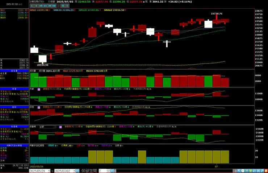Click the 加權指數(TSE) title text
Viewport: 268px width, 173px height.
click(37, 1)
